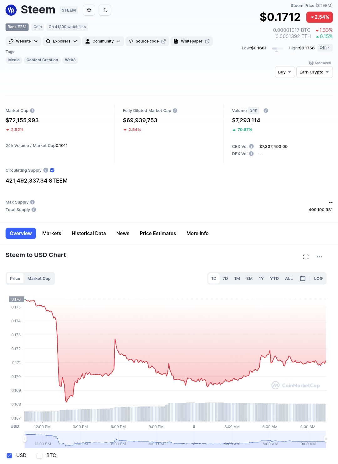This screenshot has height=464, width=338.
Task: Click the red 2.54% price change badge
Action: tap(320, 17)
